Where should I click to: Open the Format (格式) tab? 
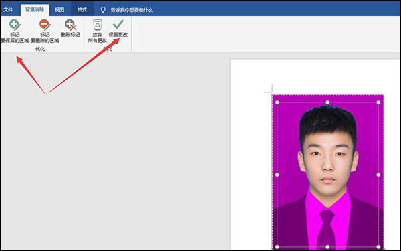pyautogui.click(x=82, y=10)
